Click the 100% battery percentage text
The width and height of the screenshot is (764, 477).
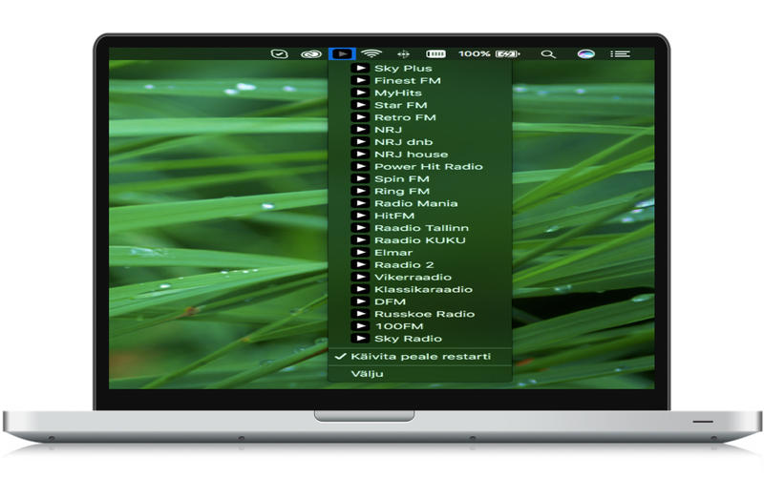[474, 53]
